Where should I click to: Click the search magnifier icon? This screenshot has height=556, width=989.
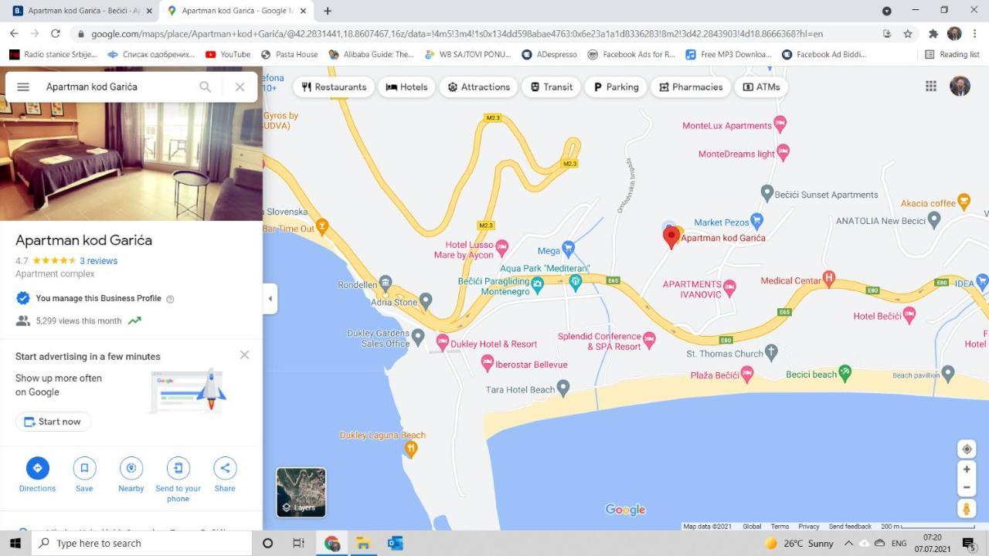pyautogui.click(x=205, y=86)
